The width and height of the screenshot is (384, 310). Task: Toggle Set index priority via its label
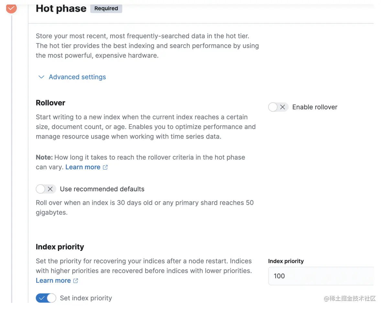[x=86, y=298]
